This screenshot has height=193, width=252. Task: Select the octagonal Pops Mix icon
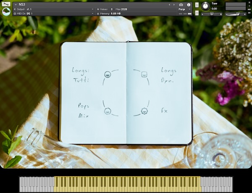click(108, 111)
